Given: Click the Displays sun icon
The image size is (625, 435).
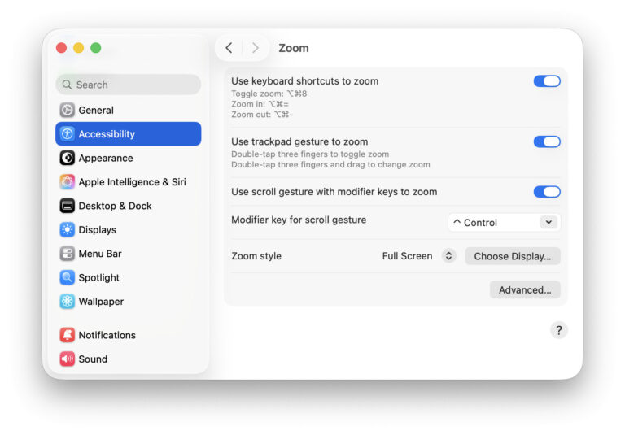Looking at the screenshot, I should point(68,229).
